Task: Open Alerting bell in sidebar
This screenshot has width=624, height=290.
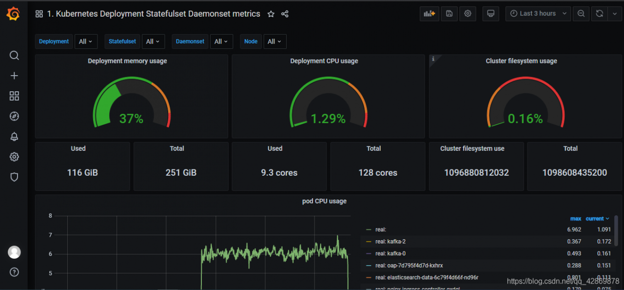Action: click(x=14, y=137)
